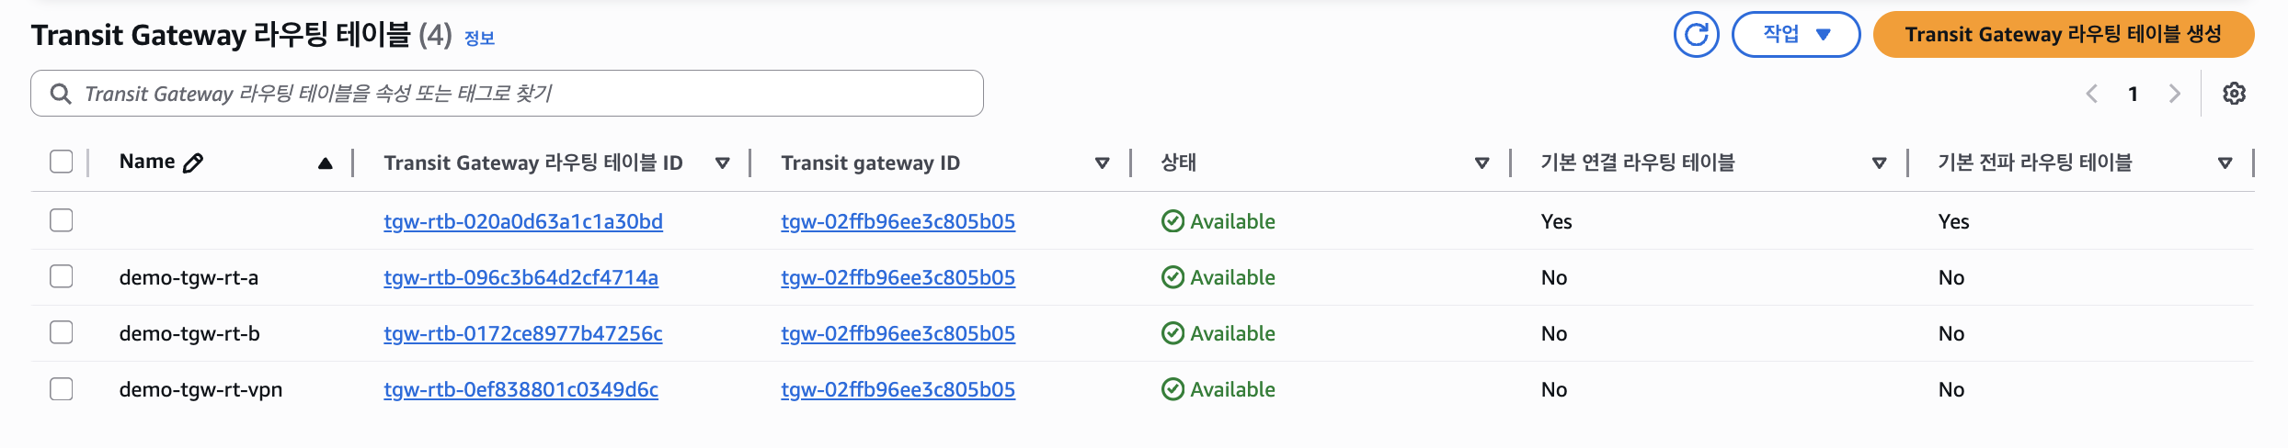2288x448 pixels.
Task: Click Yes under 기본 연결 라우팅 테이블
Action: click(1556, 221)
